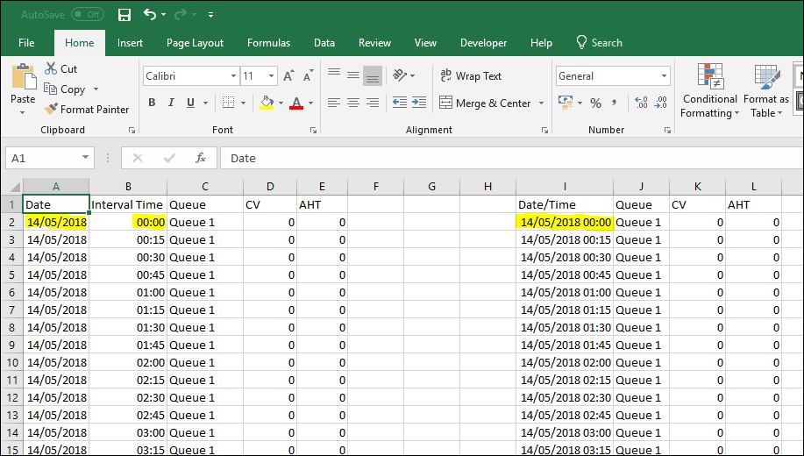Select the Date/Time header cell I1
Viewport: 804px width, 456px height.
564,204
